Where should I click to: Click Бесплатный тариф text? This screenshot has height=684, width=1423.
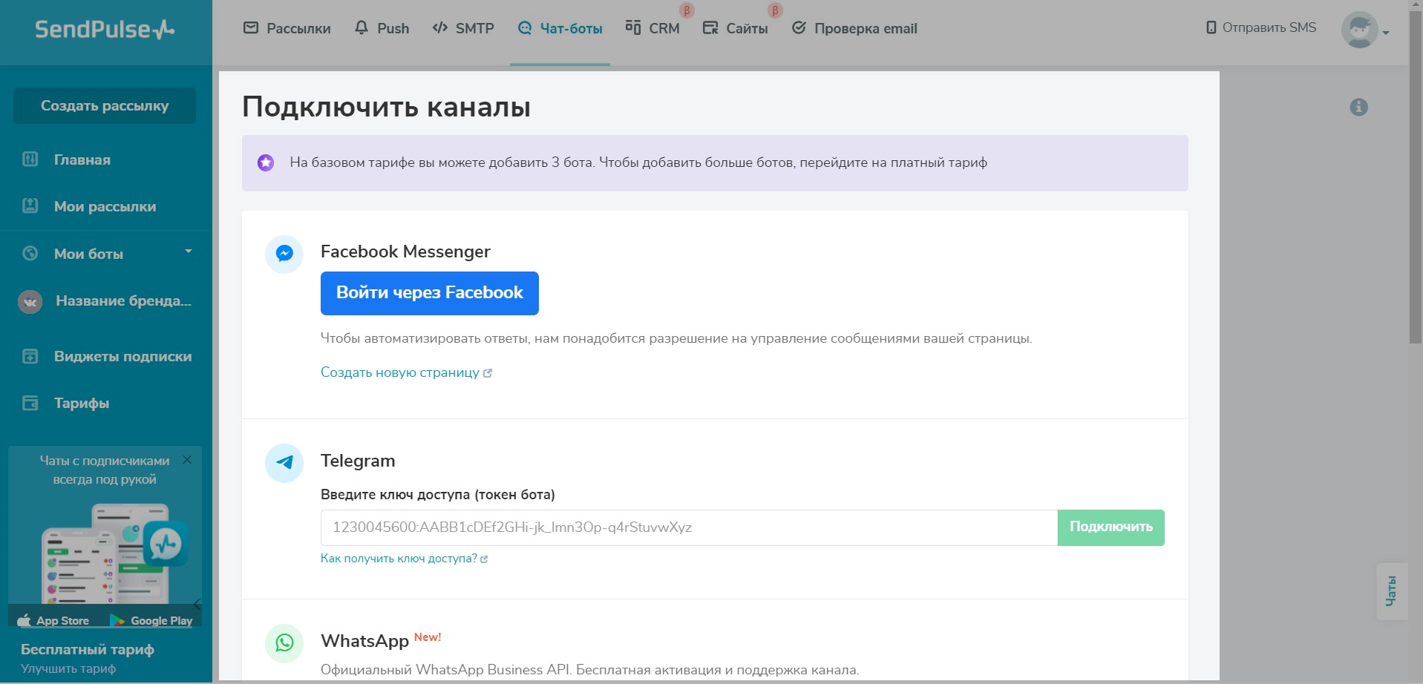point(88,649)
